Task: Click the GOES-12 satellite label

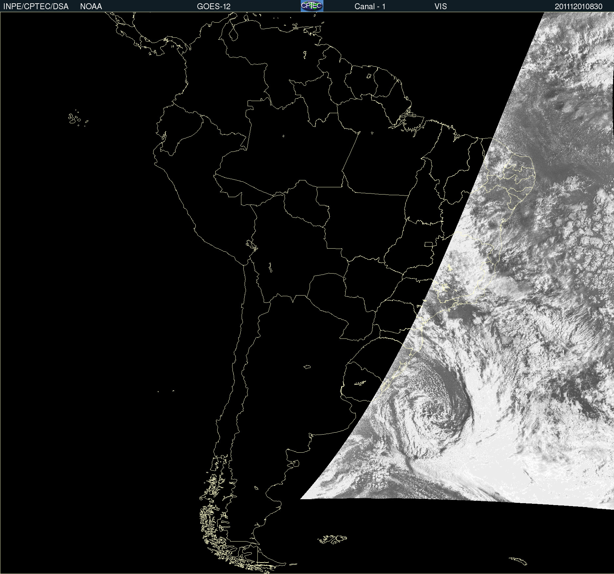Action: (x=214, y=7)
